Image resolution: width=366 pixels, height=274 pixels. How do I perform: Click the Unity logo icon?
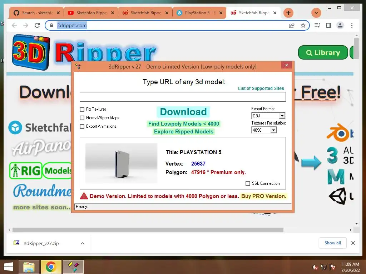coord(337,196)
